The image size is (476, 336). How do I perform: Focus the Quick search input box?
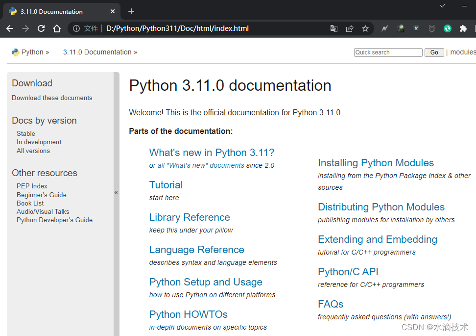click(x=388, y=52)
